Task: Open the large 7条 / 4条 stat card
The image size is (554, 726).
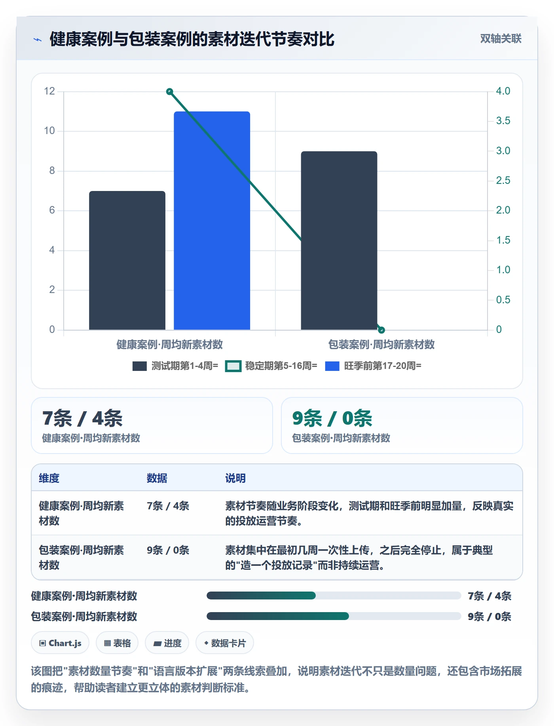Action: 152,425
